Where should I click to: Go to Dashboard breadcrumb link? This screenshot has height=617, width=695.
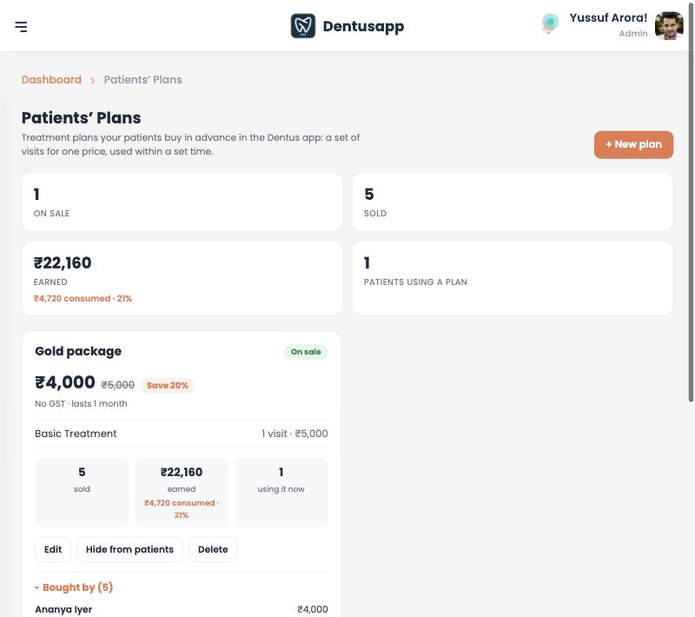(51, 80)
